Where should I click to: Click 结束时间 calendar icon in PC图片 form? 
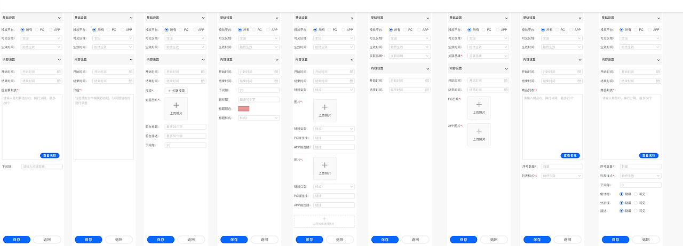point(506,90)
